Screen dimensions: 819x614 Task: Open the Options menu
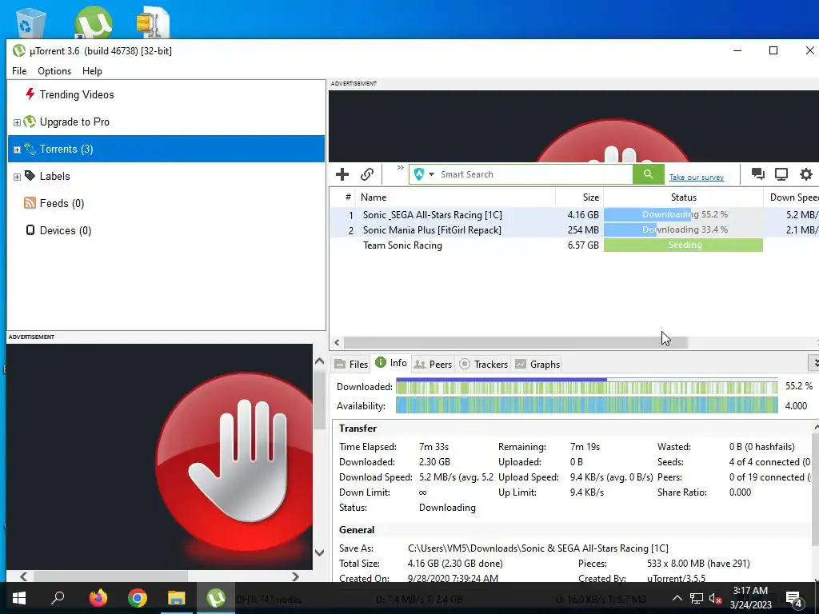(x=54, y=71)
